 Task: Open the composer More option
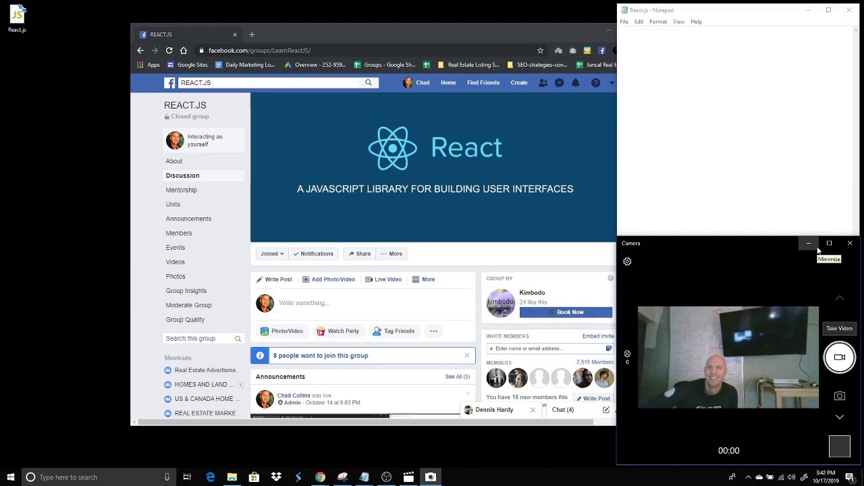coord(424,279)
